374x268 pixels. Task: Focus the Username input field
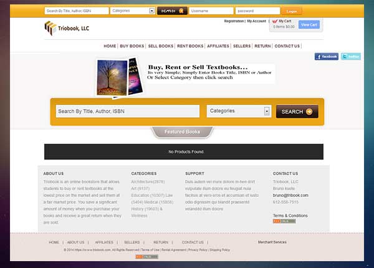coord(212,11)
